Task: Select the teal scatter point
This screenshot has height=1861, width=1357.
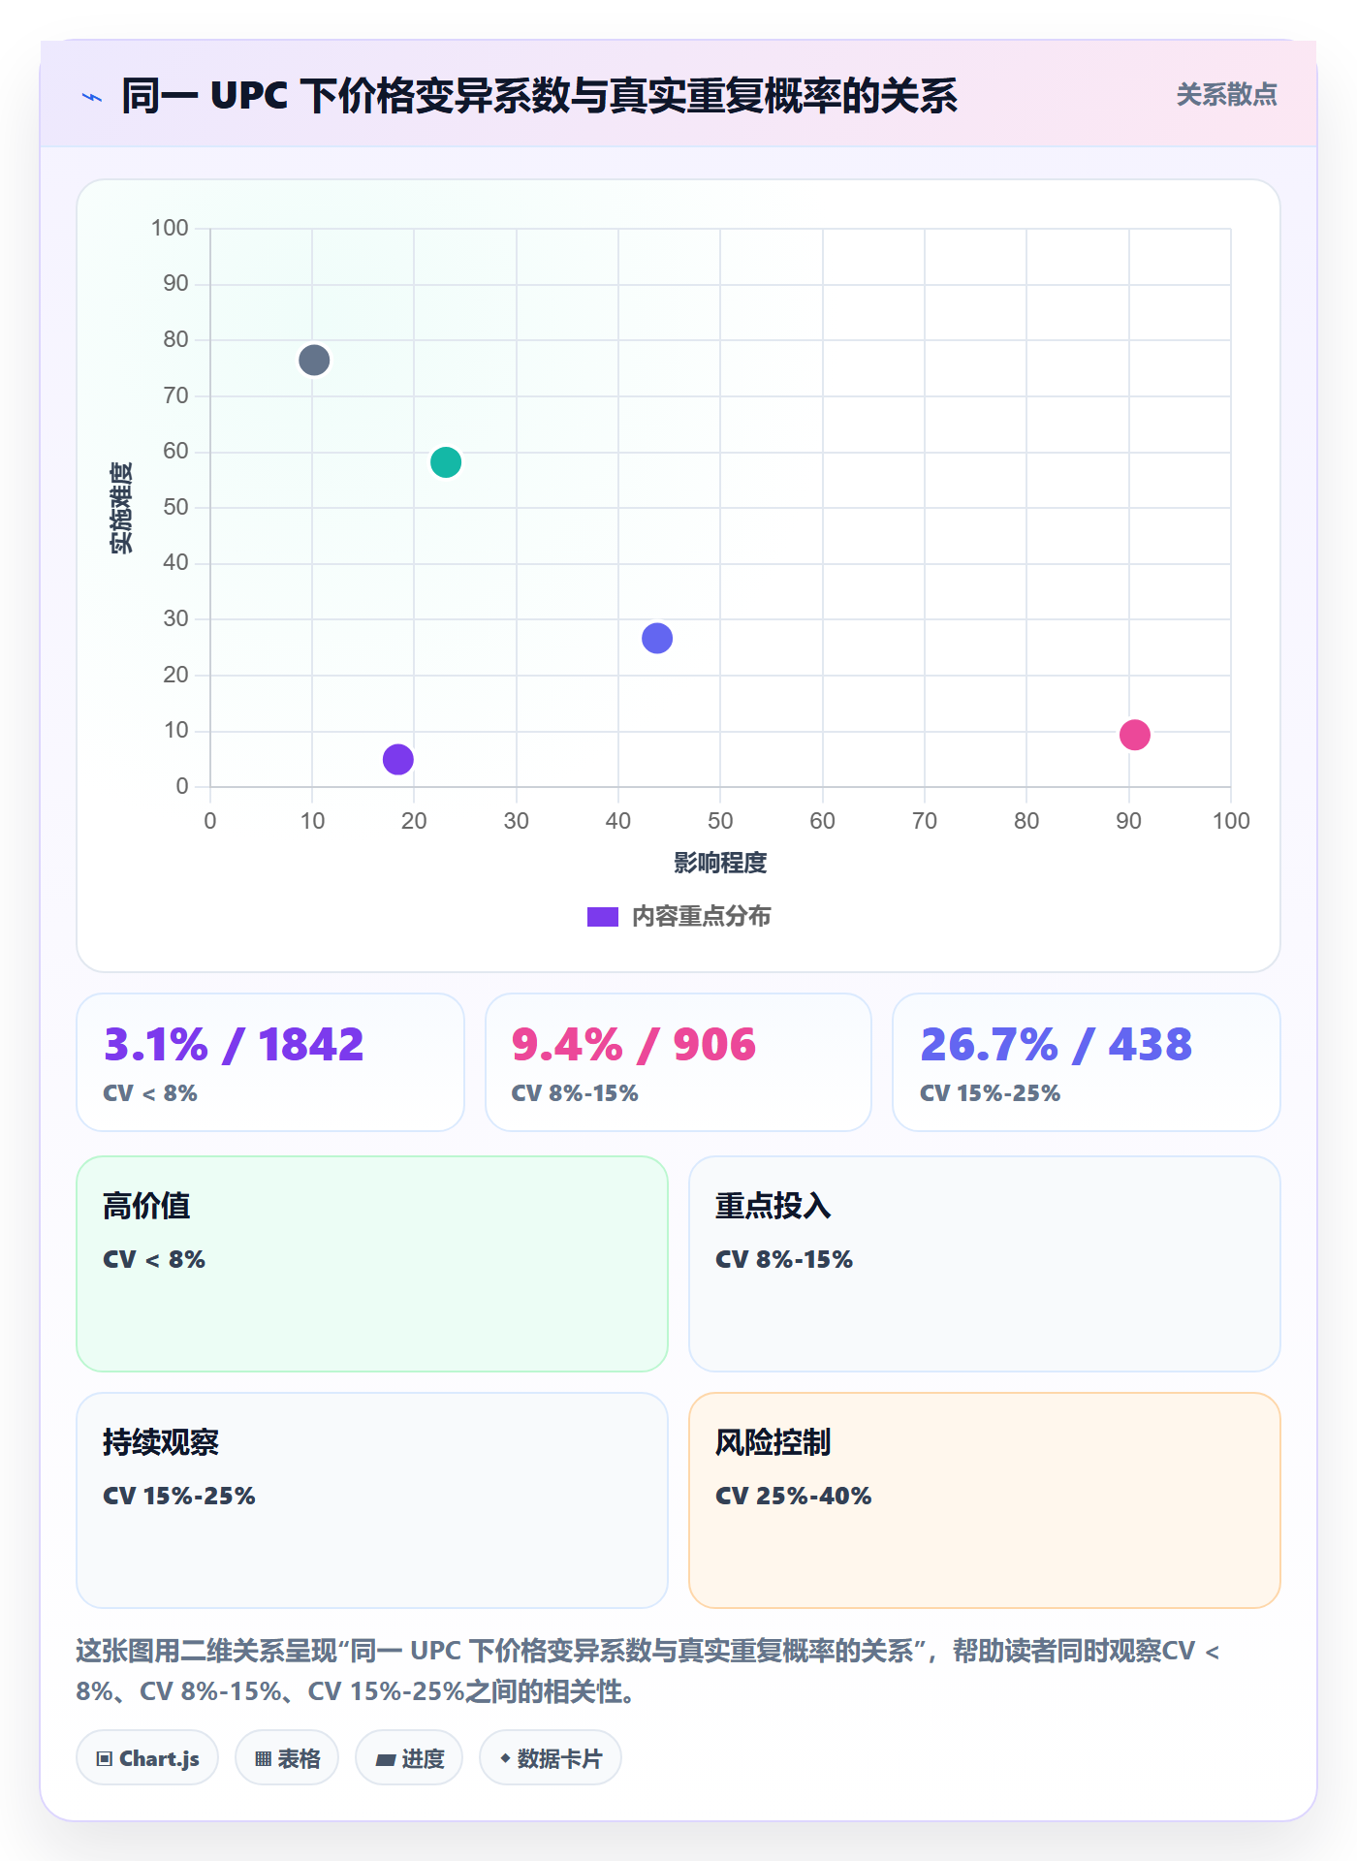Action: pyautogui.click(x=446, y=462)
